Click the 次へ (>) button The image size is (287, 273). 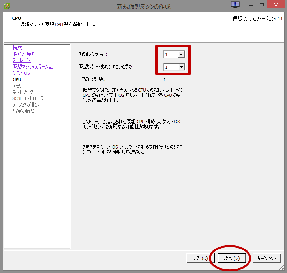click(232, 258)
